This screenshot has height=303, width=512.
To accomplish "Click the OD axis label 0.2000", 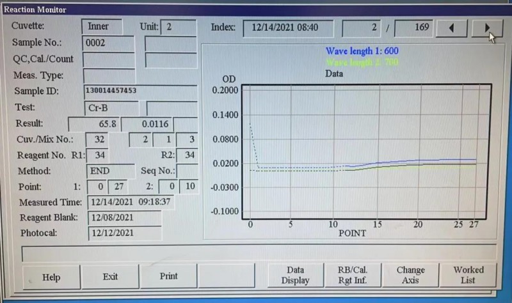I will click(225, 90).
